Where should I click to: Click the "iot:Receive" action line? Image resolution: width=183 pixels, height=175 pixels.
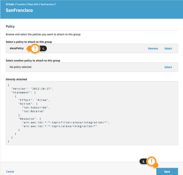[33, 111]
